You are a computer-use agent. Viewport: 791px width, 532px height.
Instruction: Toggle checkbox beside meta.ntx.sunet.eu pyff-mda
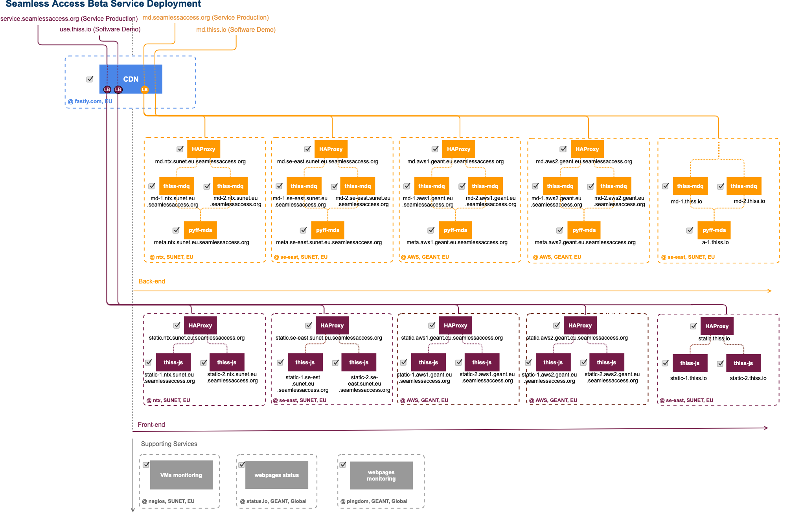[x=176, y=230]
